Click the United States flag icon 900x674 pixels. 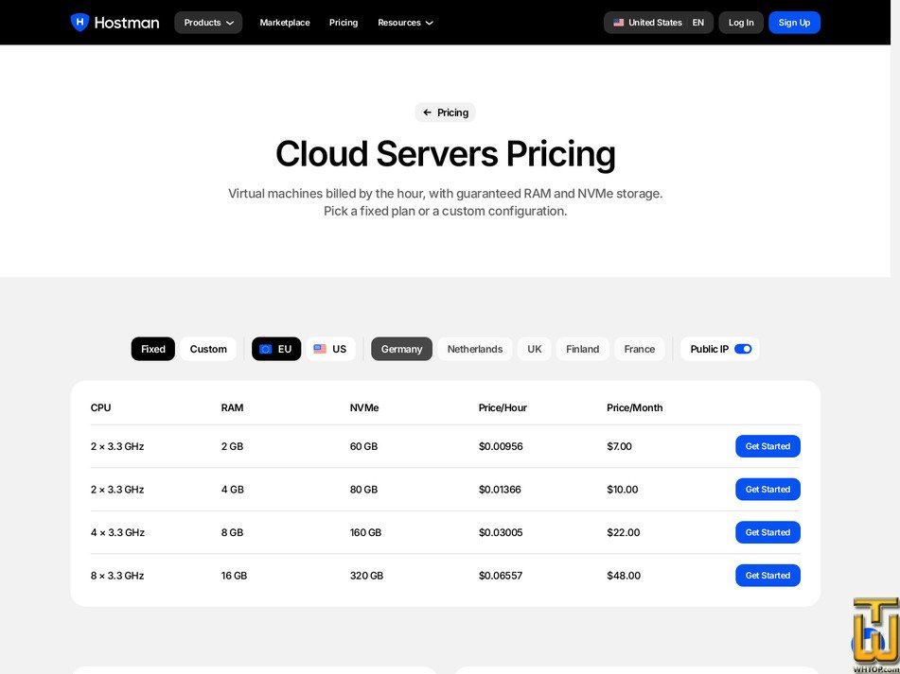point(618,23)
